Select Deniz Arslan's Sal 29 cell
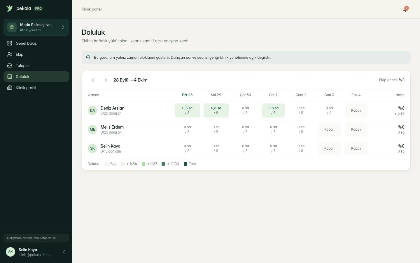 click(x=216, y=110)
